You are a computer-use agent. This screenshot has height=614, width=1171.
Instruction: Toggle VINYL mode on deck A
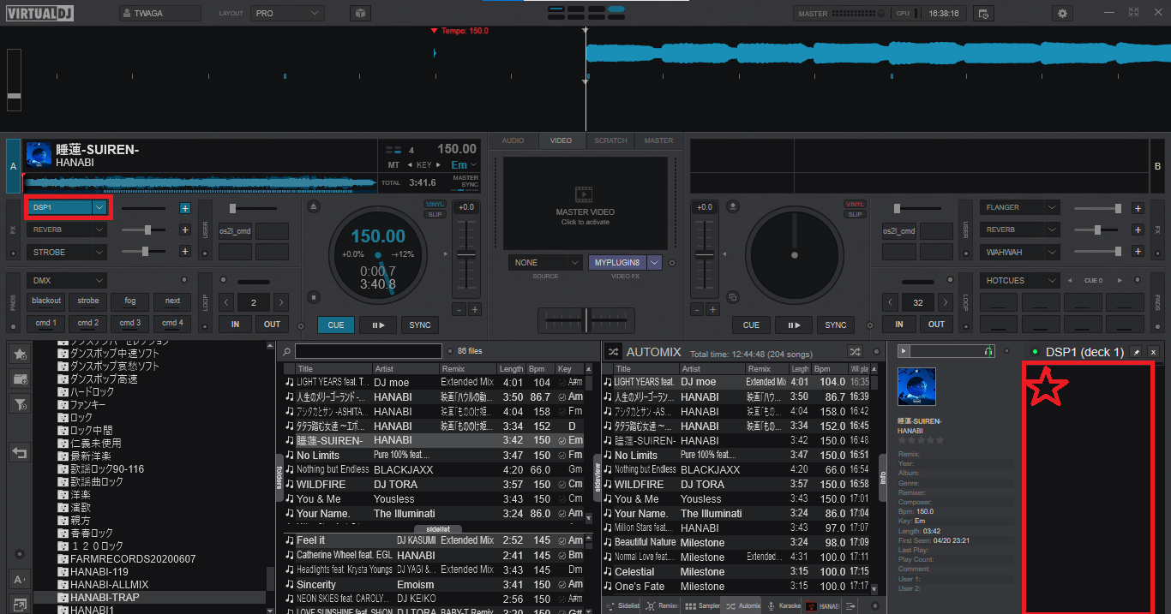click(x=435, y=204)
